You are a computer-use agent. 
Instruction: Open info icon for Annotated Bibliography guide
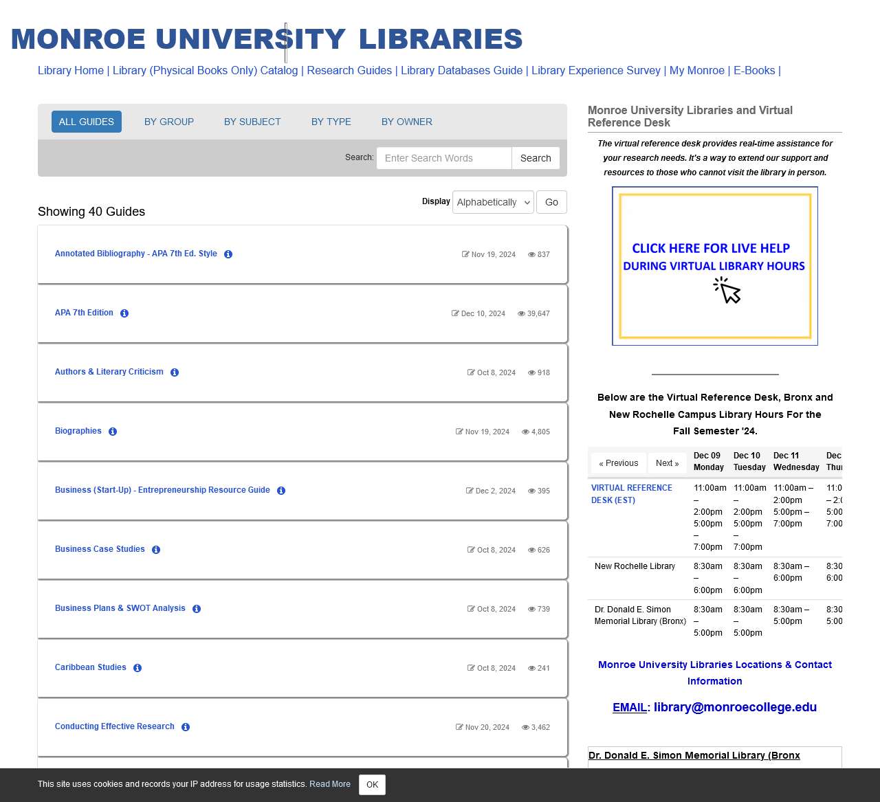point(228,254)
